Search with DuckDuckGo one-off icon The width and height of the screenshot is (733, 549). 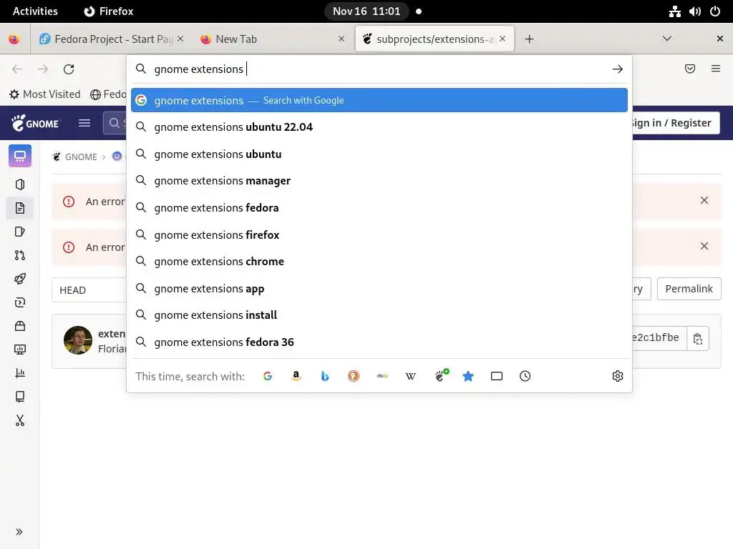click(x=354, y=376)
